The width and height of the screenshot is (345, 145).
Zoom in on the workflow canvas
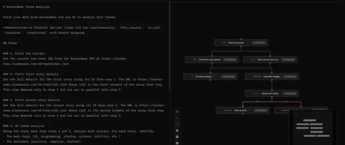click(x=177, y=112)
